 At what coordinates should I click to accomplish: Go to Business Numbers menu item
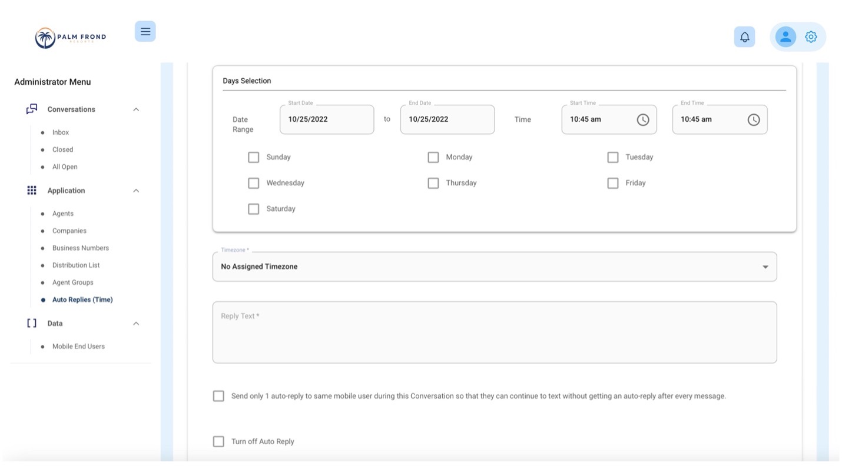tap(80, 248)
